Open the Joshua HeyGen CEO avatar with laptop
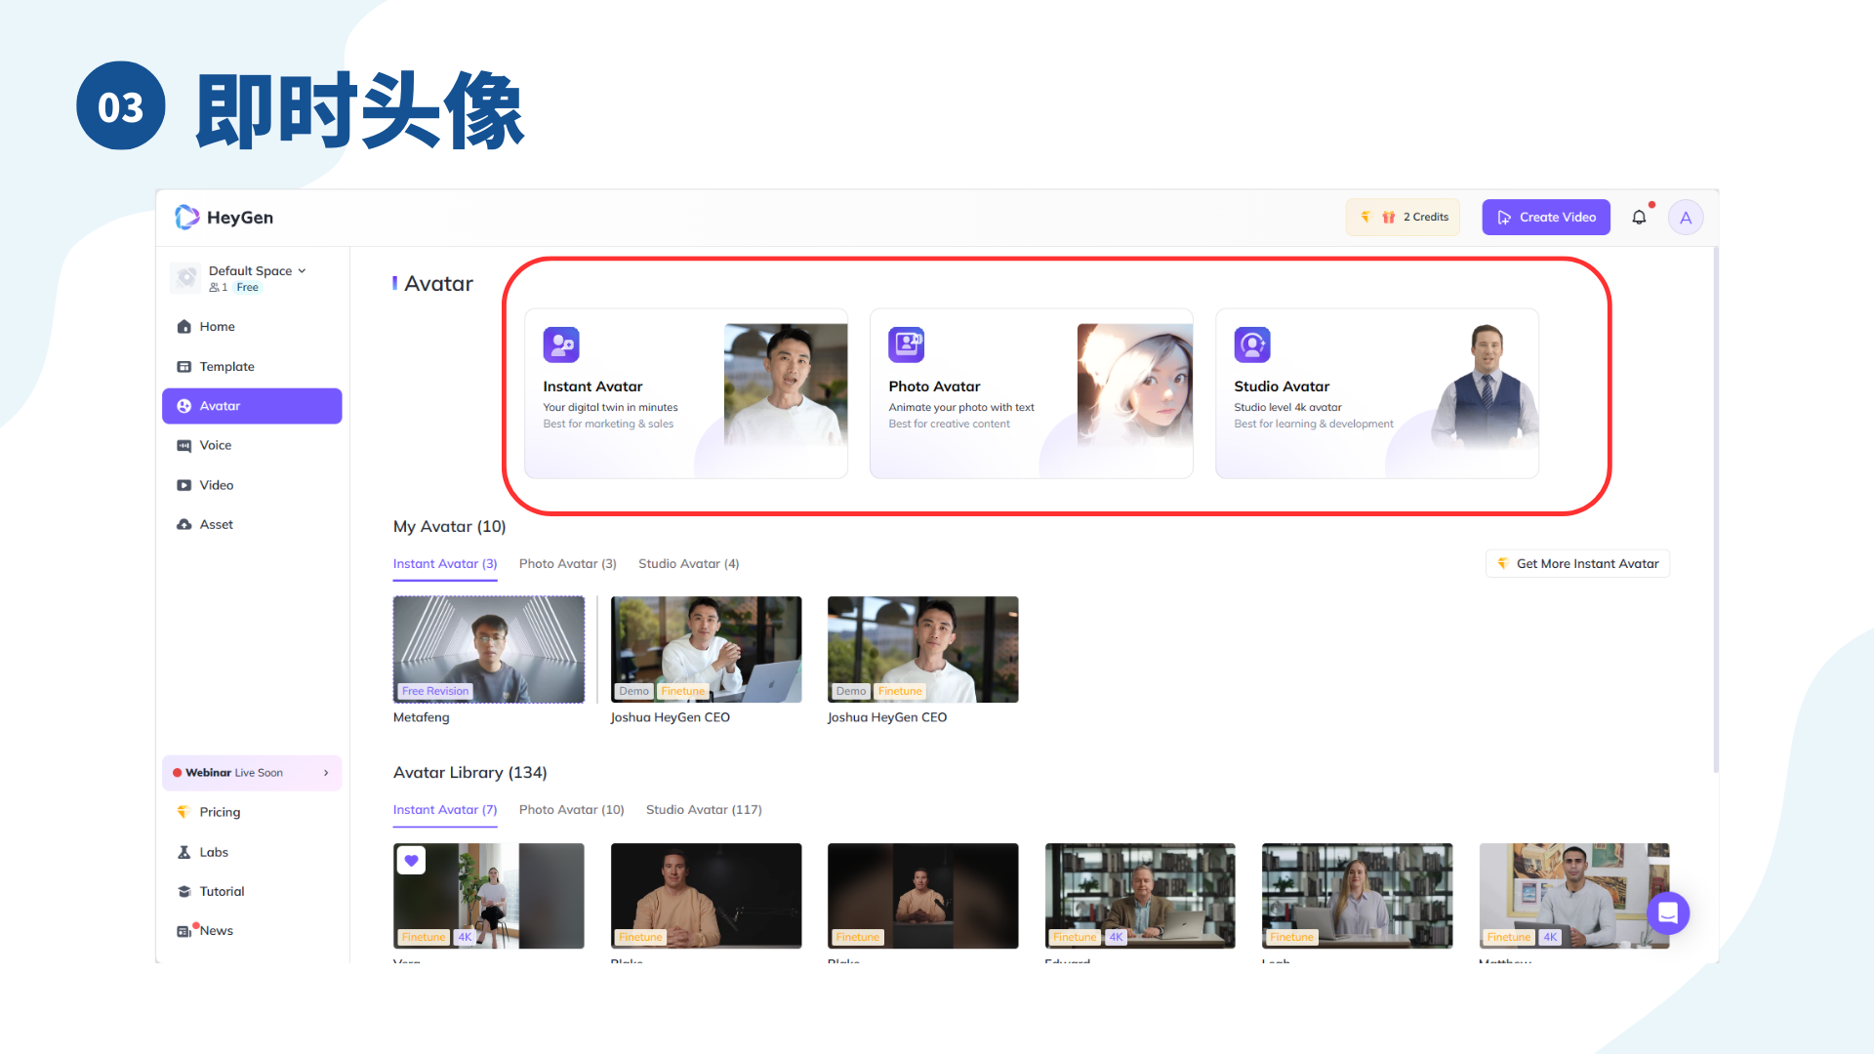The height and width of the screenshot is (1054, 1874). [x=707, y=650]
